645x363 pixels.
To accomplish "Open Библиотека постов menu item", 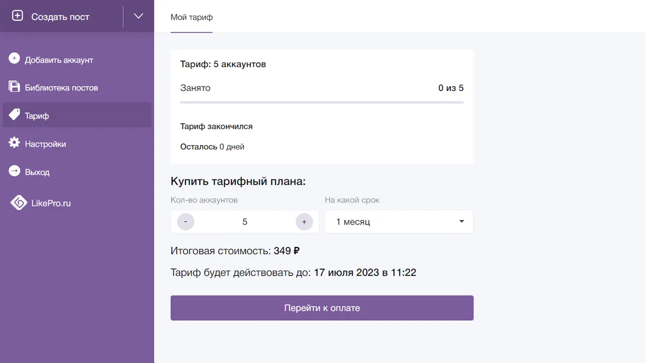I will pos(62,88).
